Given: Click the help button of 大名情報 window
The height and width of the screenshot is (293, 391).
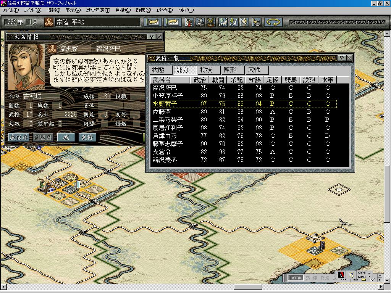Looking at the screenshot, I should (151, 37).
